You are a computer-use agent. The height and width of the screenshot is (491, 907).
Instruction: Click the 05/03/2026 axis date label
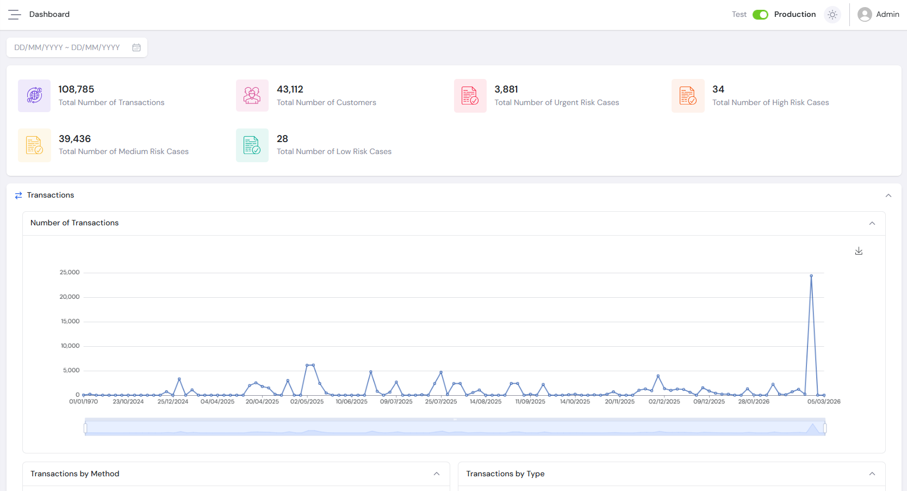tap(824, 402)
